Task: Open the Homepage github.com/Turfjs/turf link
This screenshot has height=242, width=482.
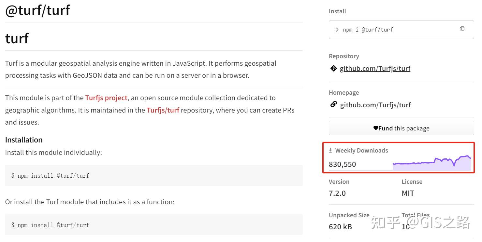Action: (x=375, y=105)
